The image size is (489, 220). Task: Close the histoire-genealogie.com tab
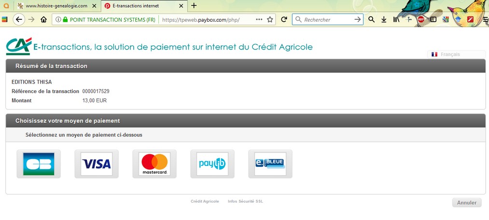pyautogui.click(x=94, y=6)
